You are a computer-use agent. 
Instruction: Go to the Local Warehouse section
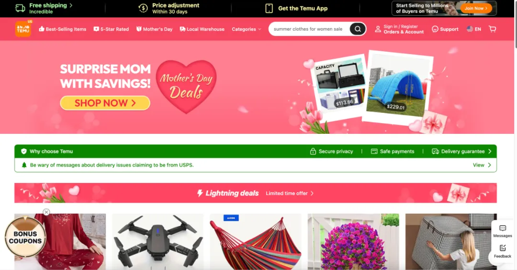click(x=202, y=29)
